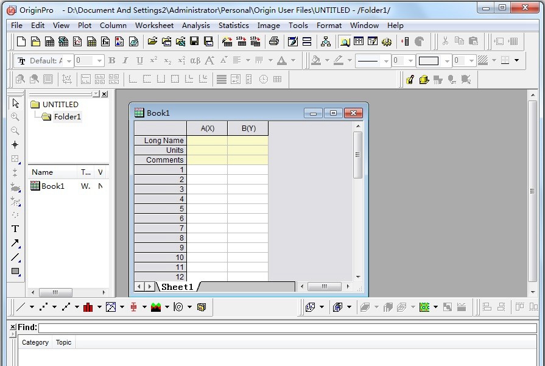
Task: Open the font name dropdown showing Default
Action: (69, 61)
